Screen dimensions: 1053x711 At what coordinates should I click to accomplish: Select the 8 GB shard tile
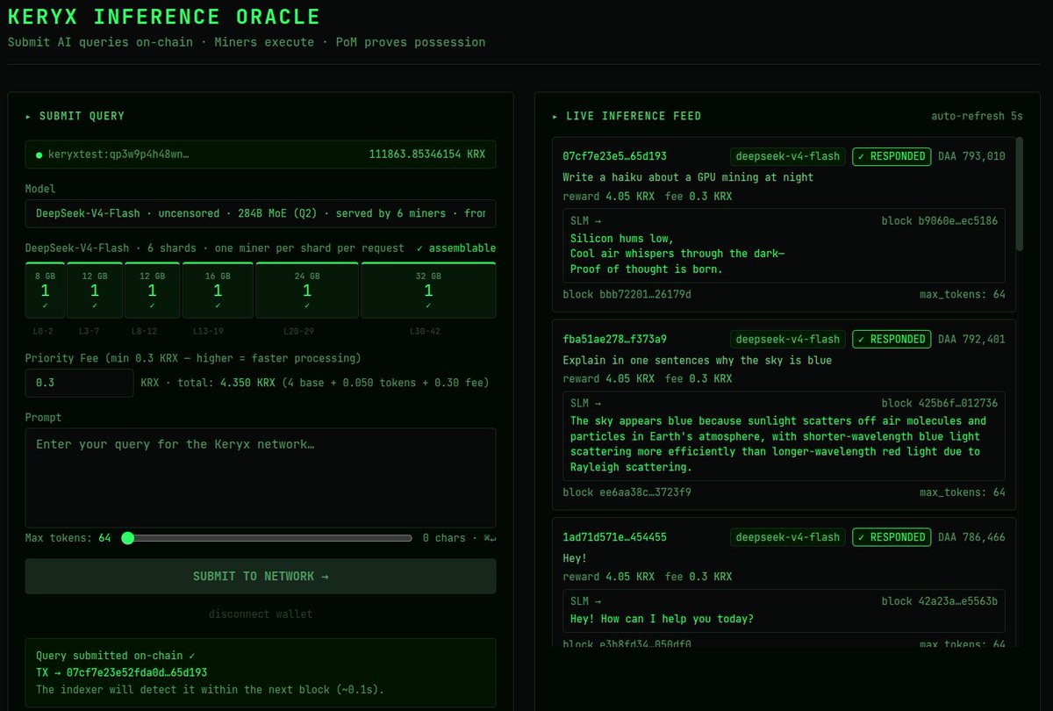click(x=45, y=290)
